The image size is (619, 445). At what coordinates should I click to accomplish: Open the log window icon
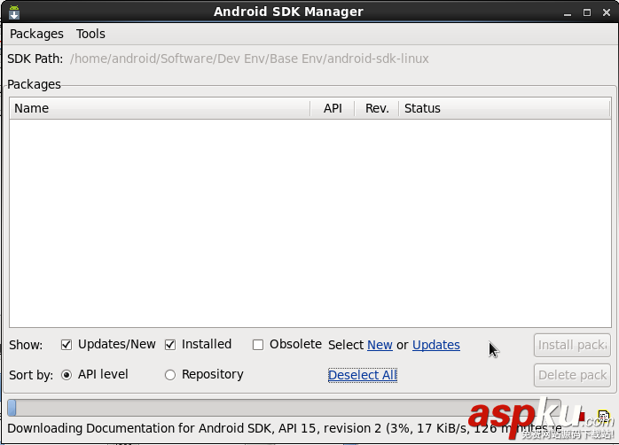click(x=604, y=415)
